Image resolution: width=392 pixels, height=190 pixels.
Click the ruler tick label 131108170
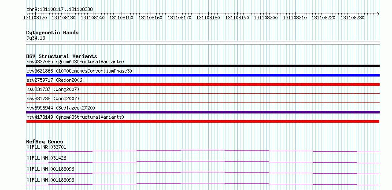(x=179, y=18)
